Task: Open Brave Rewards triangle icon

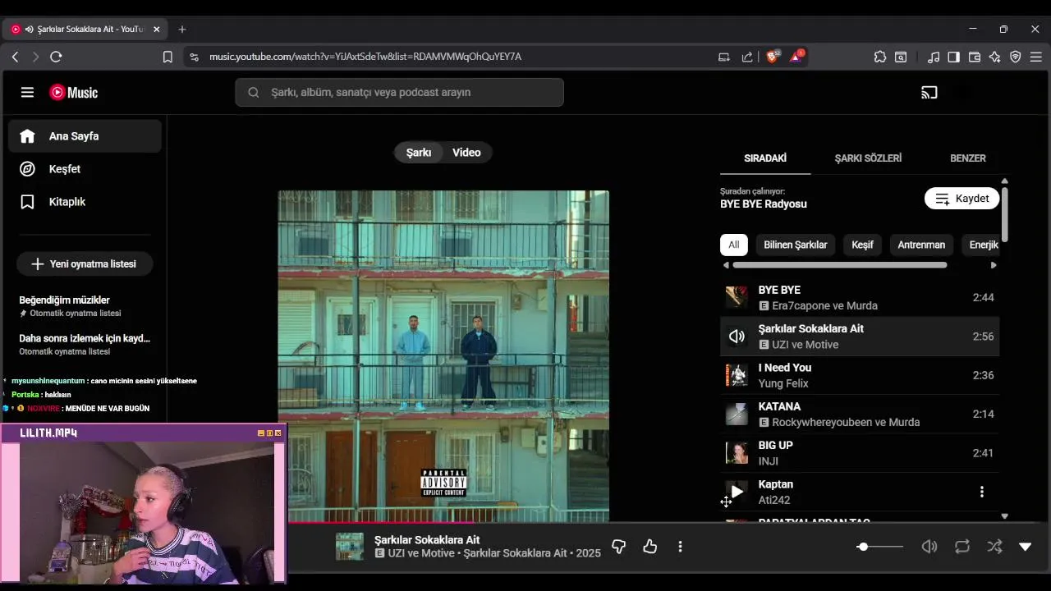Action: pos(796,57)
